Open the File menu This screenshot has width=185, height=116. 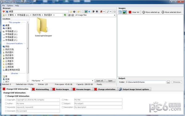3,6
